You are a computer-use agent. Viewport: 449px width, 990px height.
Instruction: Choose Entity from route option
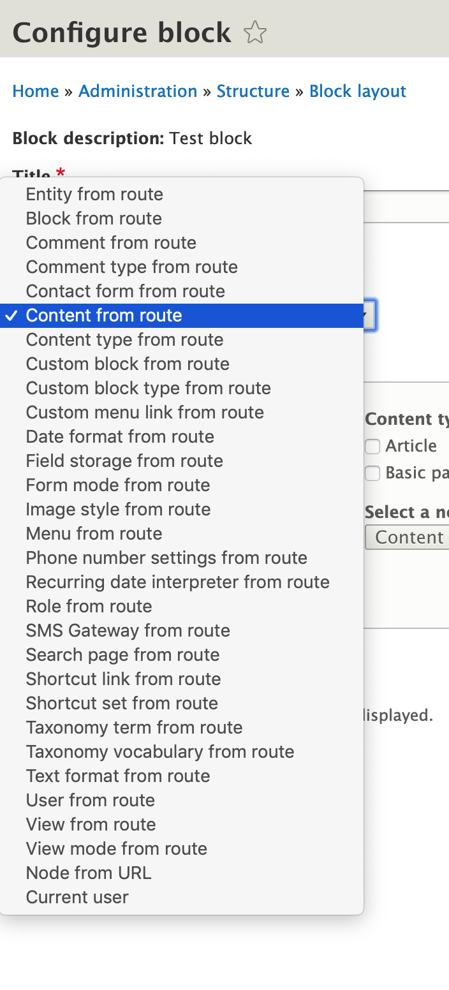[x=94, y=195]
